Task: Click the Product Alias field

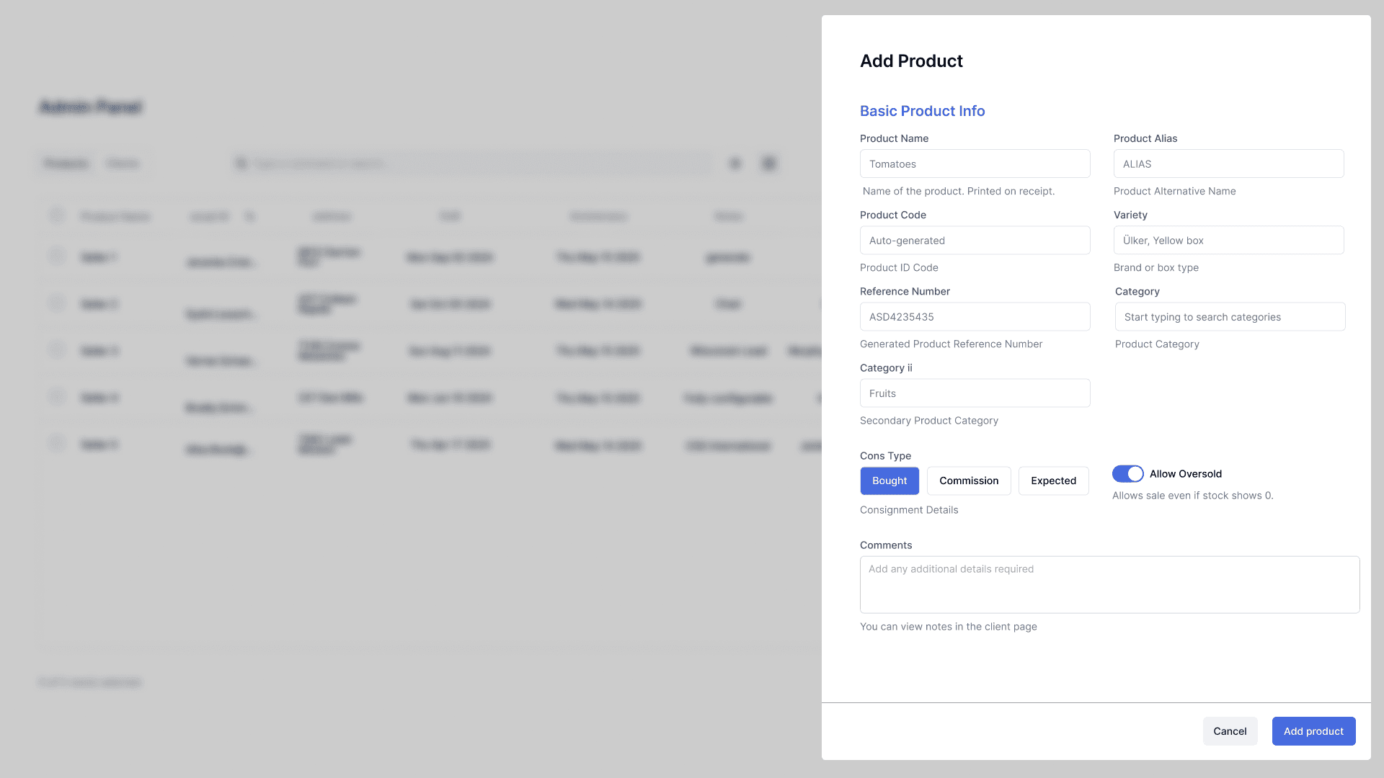Action: (x=1228, y=164)
